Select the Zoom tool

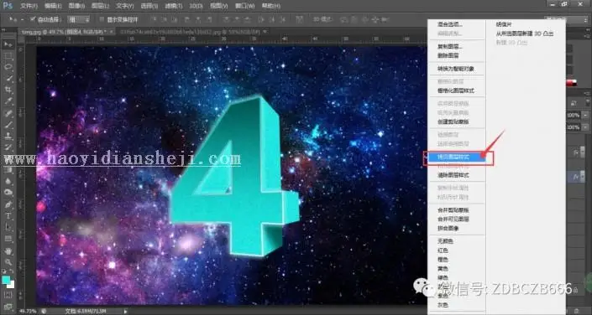[x=8, y=262]
